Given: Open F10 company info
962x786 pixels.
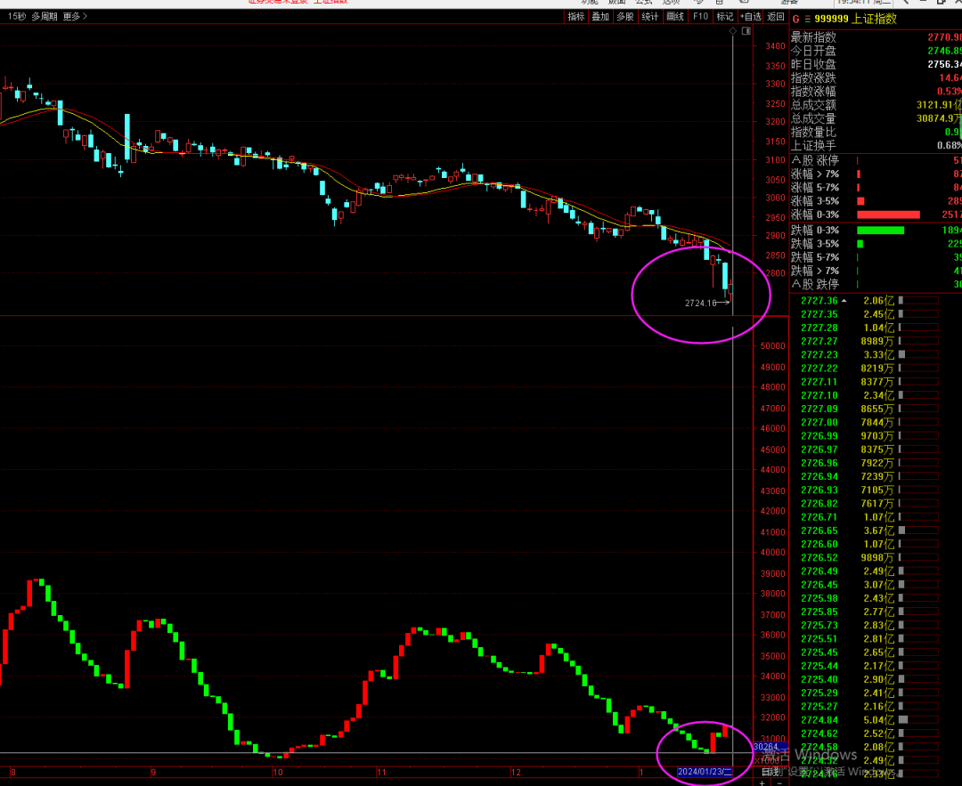Looking at the screenshot, I should coord(700,17).
